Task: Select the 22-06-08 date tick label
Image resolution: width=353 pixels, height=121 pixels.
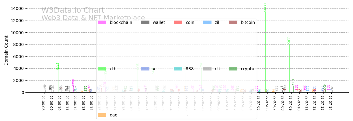Action: [43, 103]
